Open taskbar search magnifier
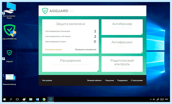172x104 pixels. [x=11, y=99]
